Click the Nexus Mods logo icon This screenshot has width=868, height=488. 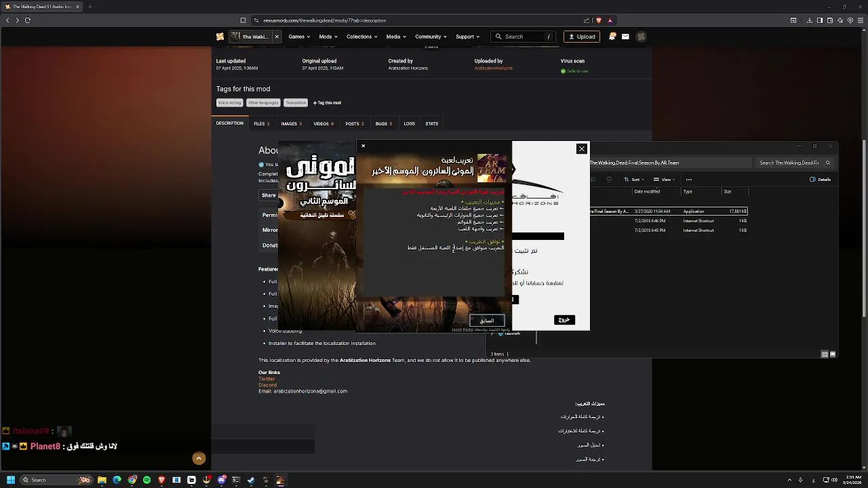click(220, 37)
